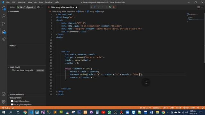The height and width of the screenshot is (115, 205).
Task: Click the script breadcrumb item
Action: [100, 11]
